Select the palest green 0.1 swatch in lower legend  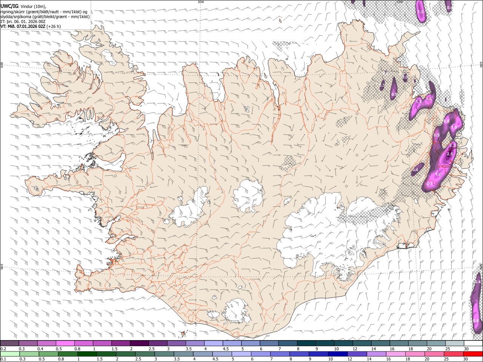[10, 354]
